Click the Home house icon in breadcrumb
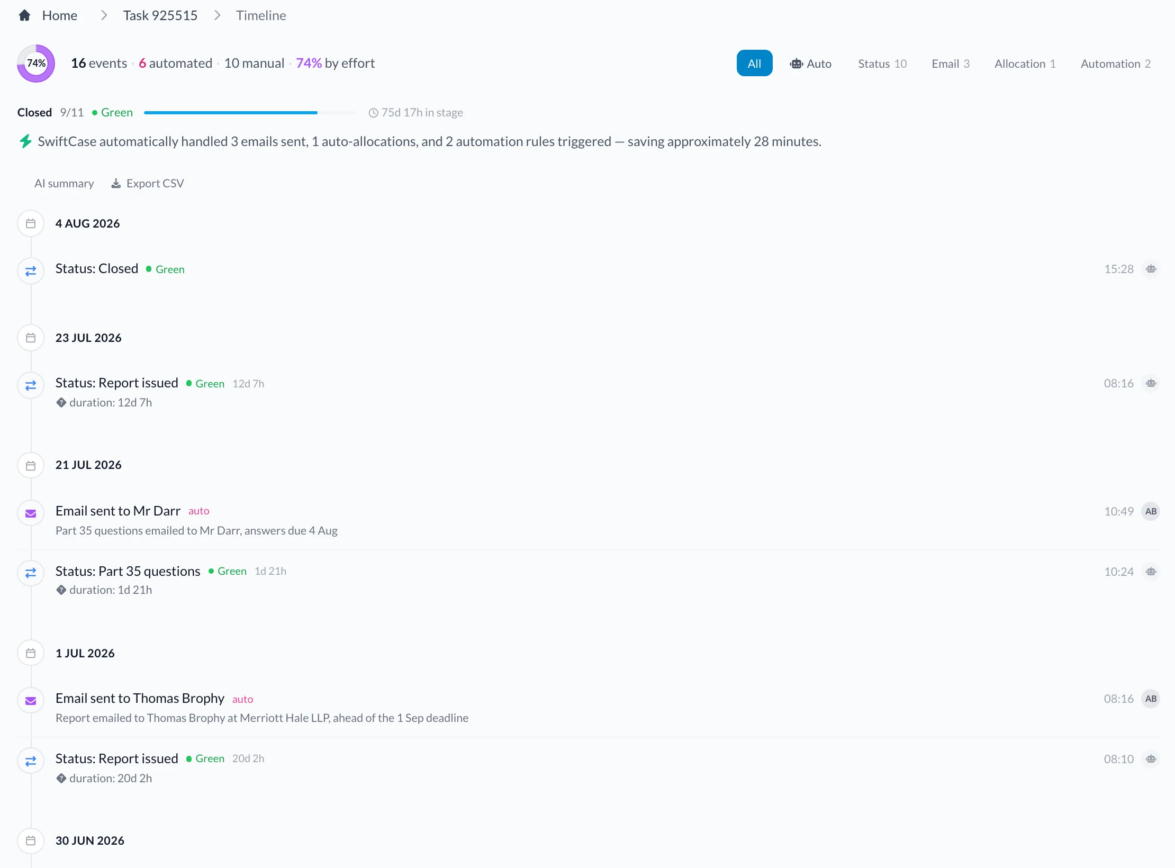 24,15
